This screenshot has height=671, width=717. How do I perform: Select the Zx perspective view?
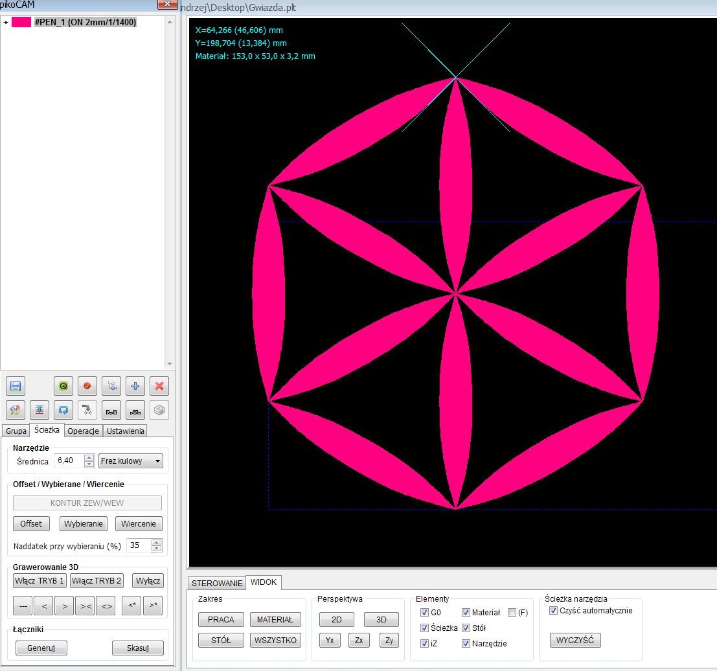(x=359, y=641)
